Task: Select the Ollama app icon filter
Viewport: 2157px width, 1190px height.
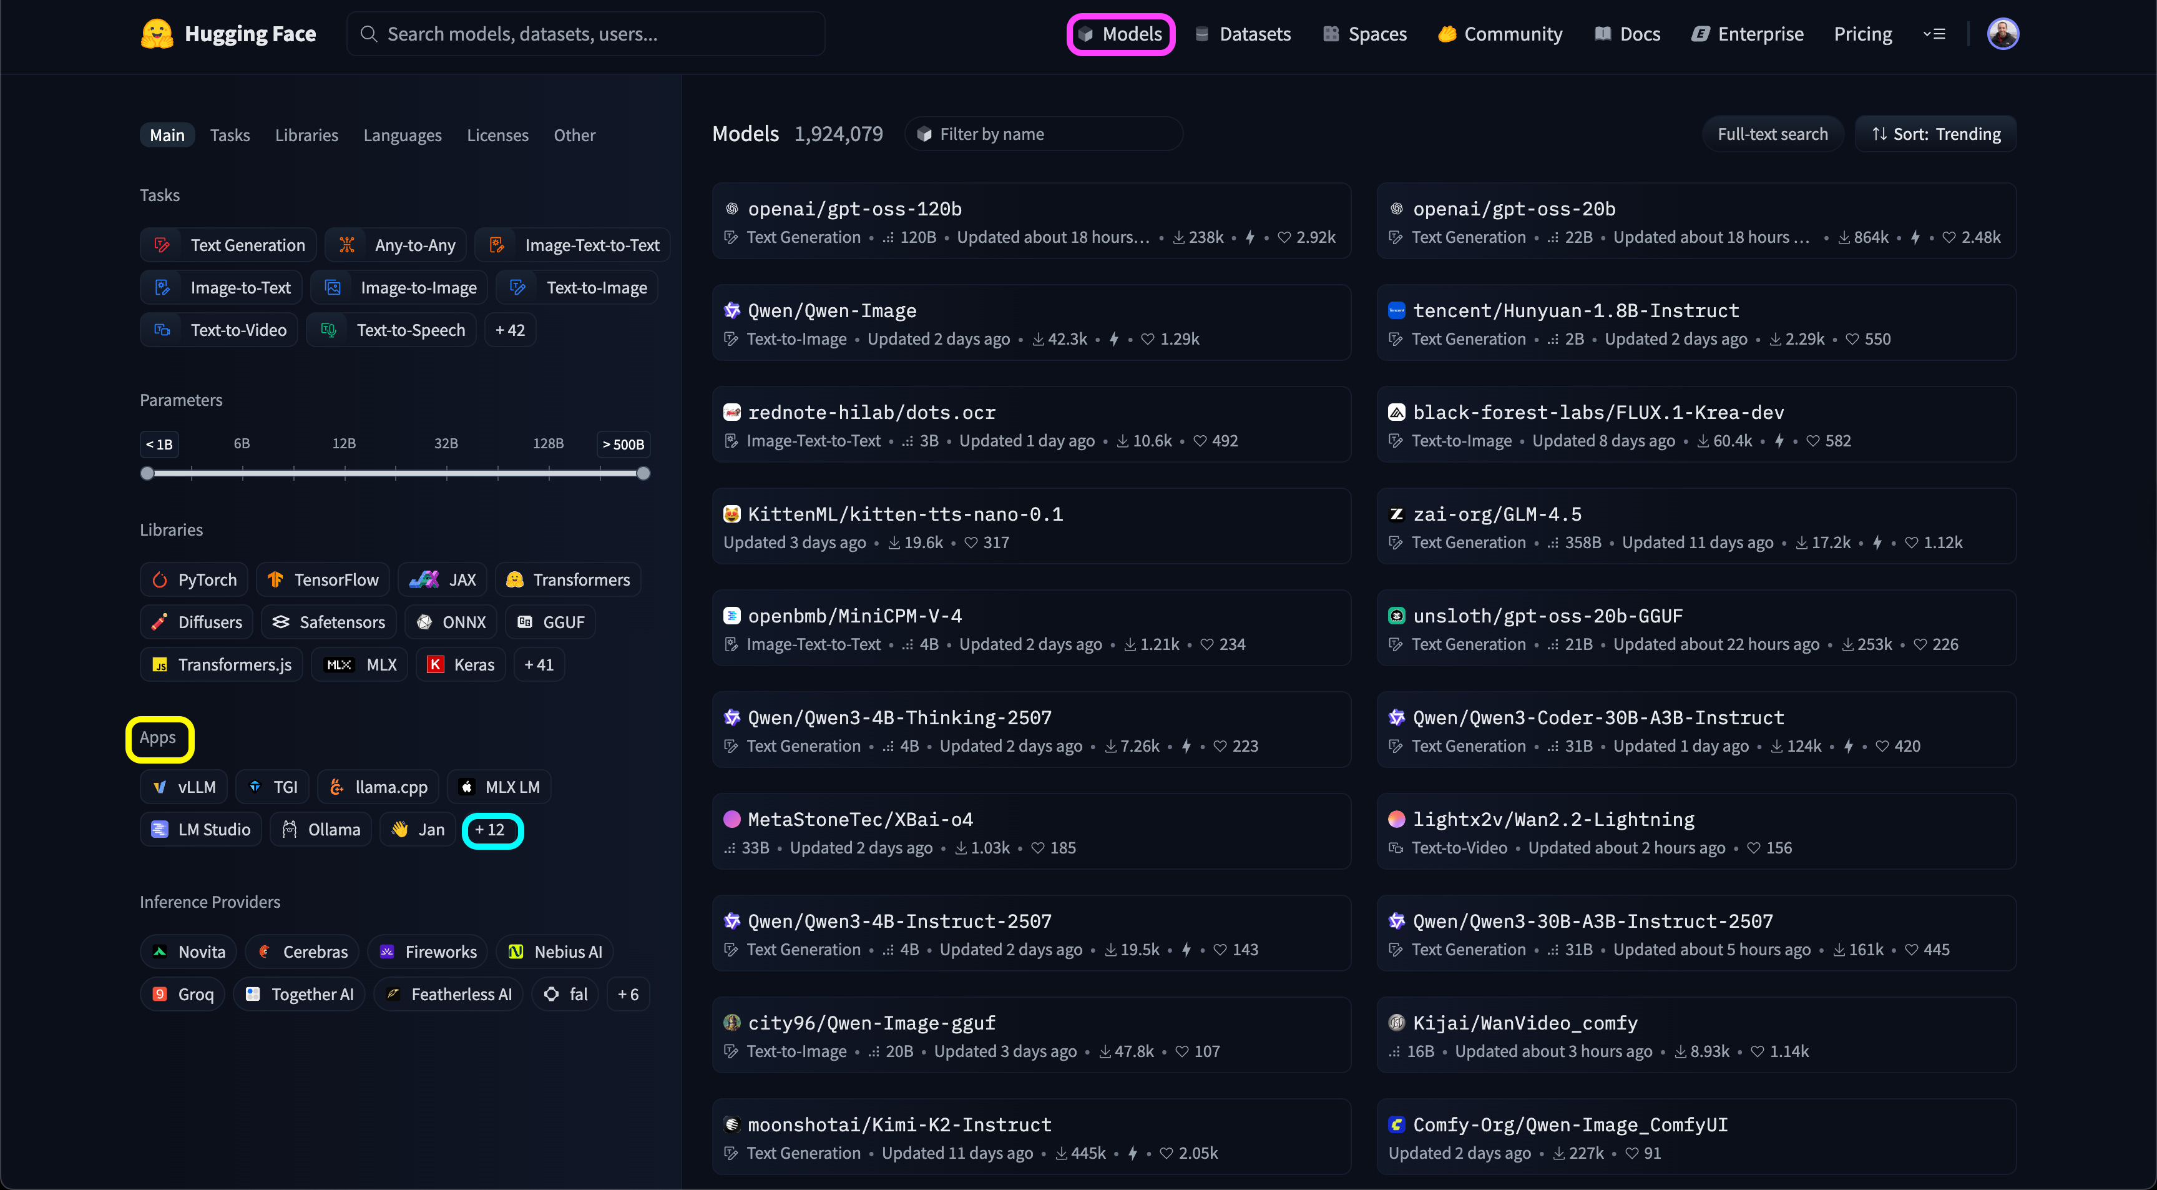Action: click(290, 829)
